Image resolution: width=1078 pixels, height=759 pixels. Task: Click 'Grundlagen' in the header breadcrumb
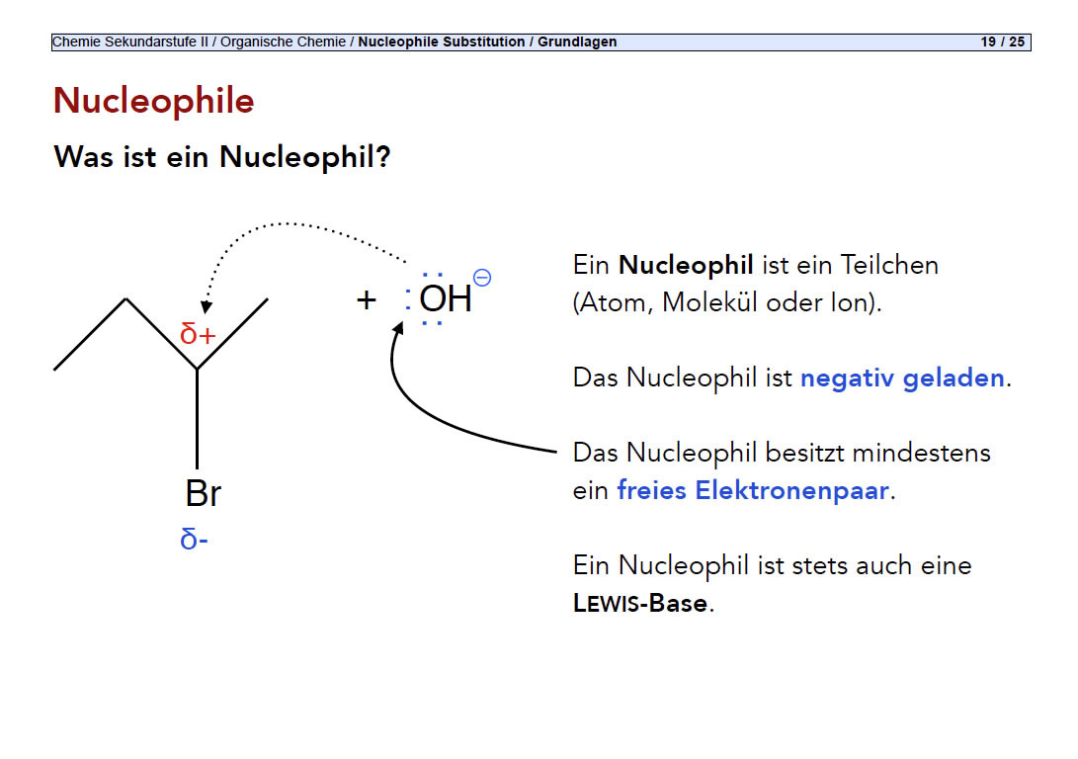[577, 42]
